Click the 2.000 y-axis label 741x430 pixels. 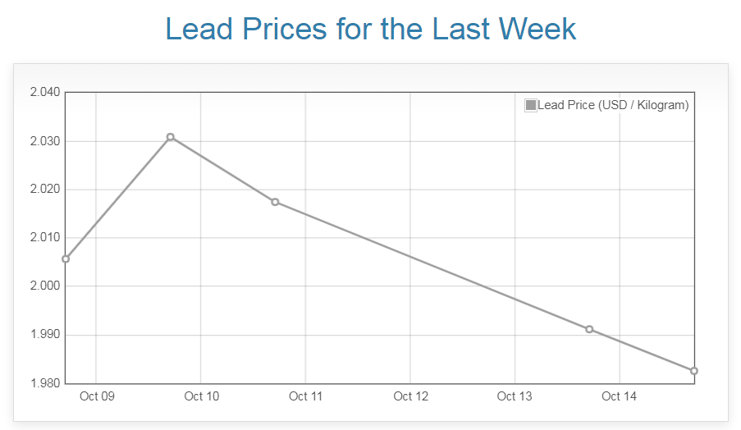point(45,286)
